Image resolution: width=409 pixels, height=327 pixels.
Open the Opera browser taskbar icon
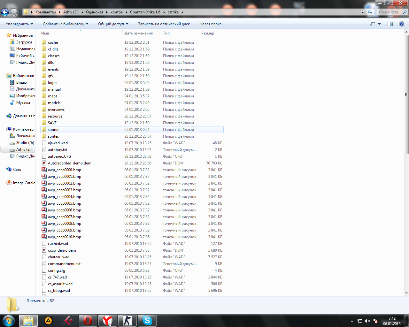88,321
